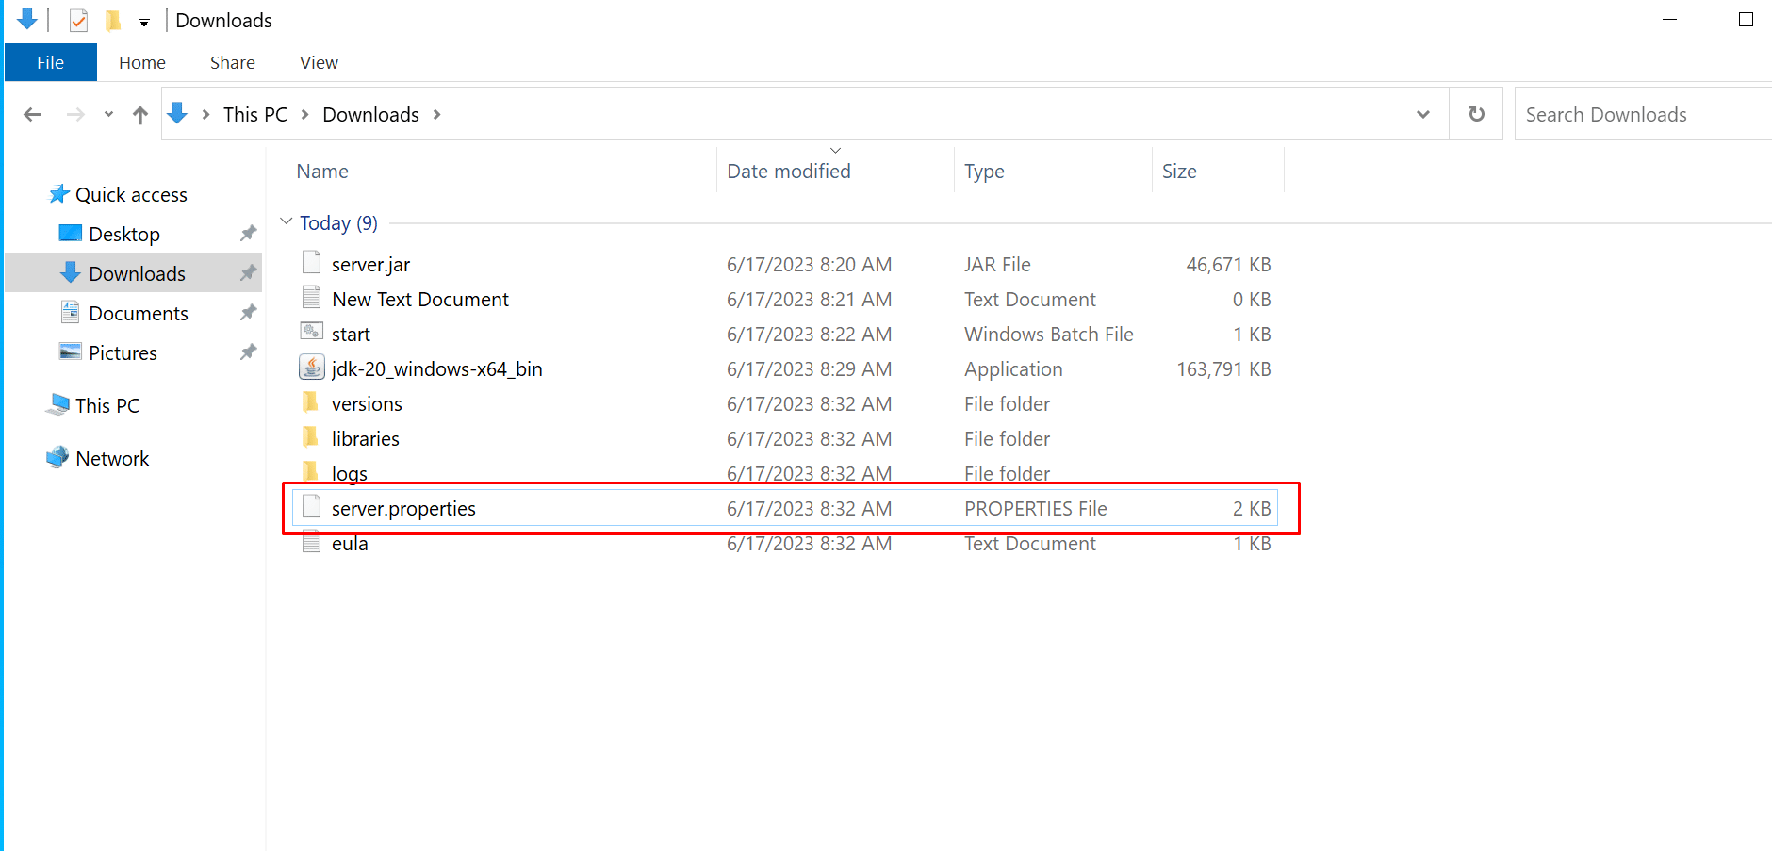Open the address bar history dropdown
Image resolution: width=1772 pixels, height=851 pixels.
click(x=1422, y=114)
